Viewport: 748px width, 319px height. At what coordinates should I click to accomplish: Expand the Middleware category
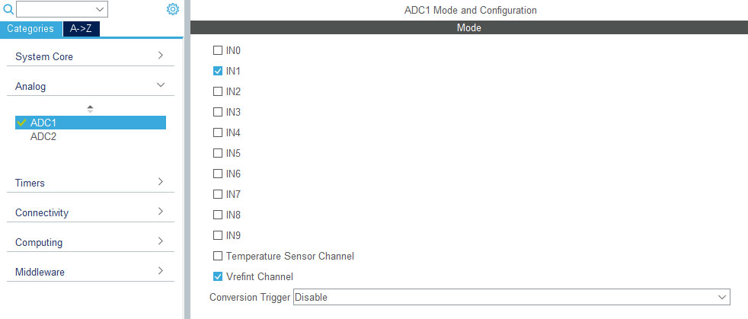90,272
